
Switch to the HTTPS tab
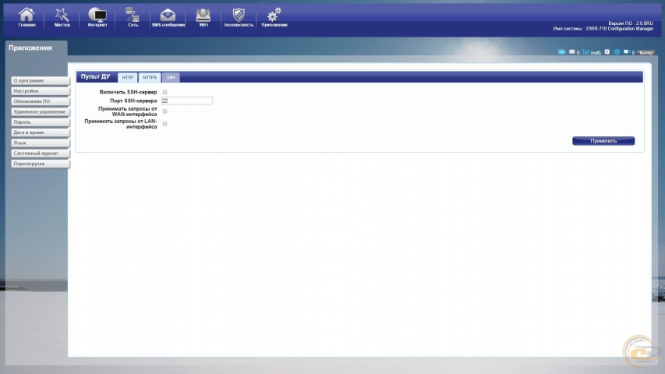[150, 77]
